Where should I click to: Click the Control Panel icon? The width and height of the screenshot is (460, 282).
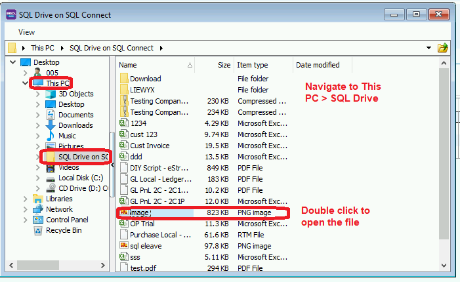pyautogui.click(x=39, y=220)
